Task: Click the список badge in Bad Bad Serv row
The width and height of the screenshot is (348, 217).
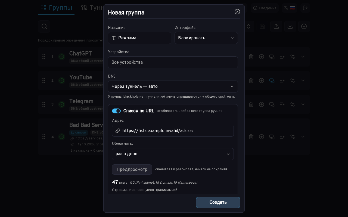Action: point(79,133)
